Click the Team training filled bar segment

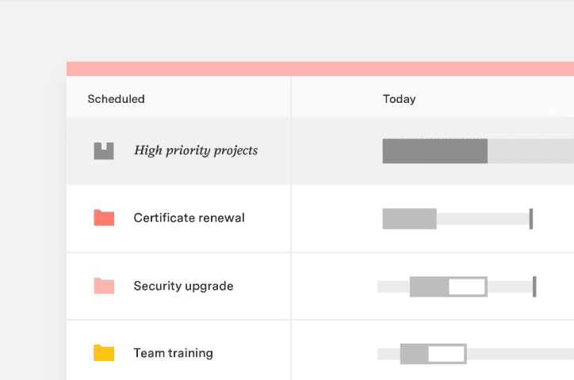[415, 354]
